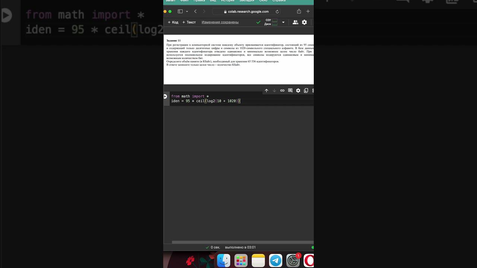This screenshot has width=477, height=268.
Task: Add a code cell with Код
Action: pyautogui.click(x=173, y=22)
